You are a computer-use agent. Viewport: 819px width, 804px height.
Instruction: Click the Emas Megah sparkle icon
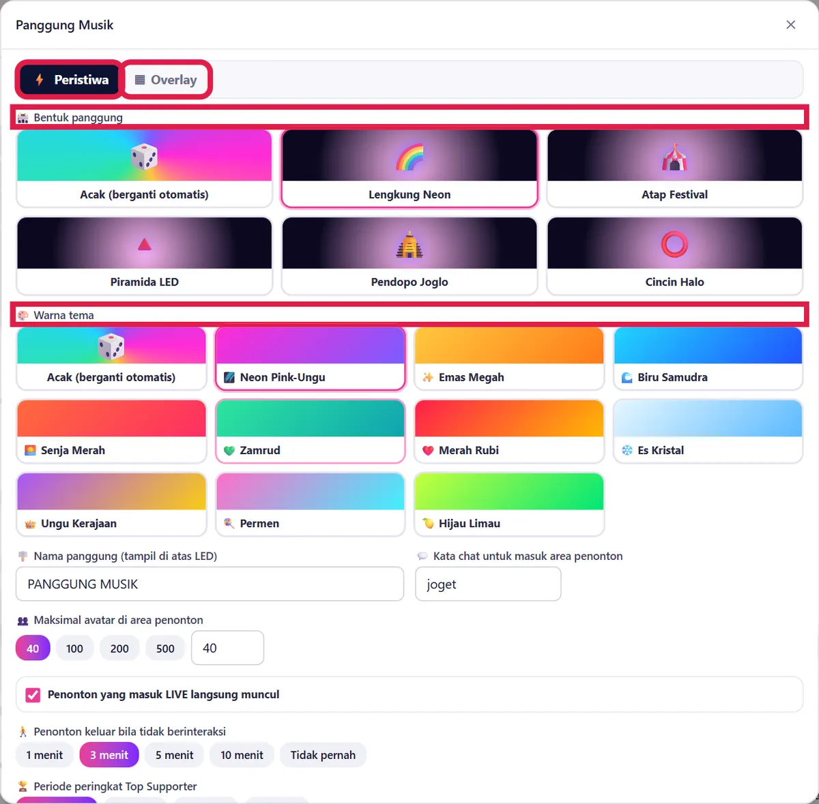tap(428, 377)
